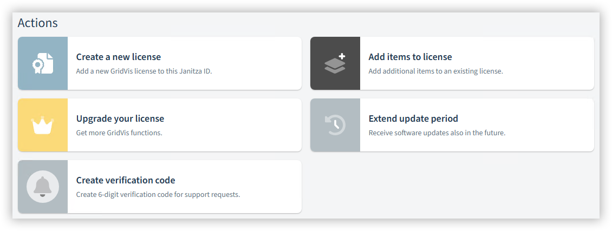The image size is (612, 231).
Task: Open Create verification code title
Action: [x=126, y=180]
